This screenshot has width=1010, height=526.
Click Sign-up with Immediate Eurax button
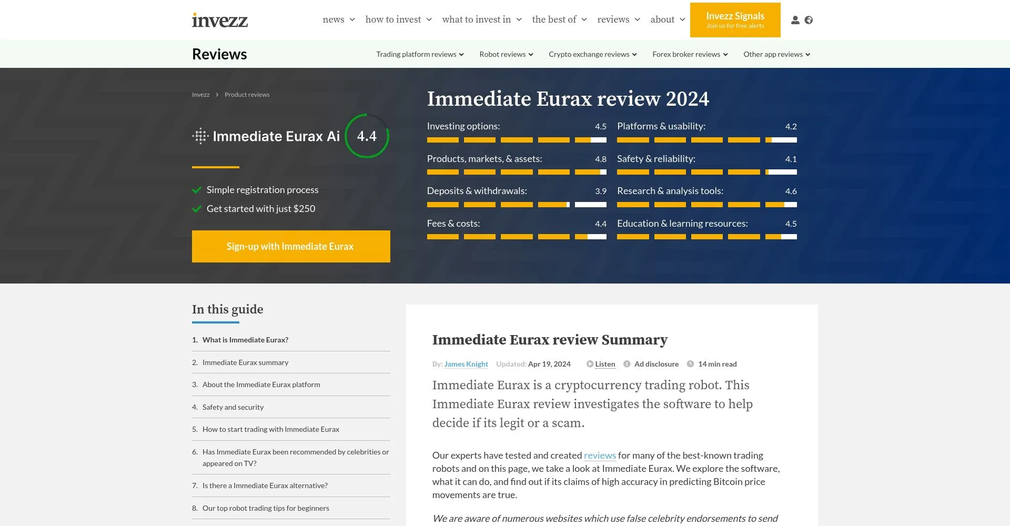(291, 246)
